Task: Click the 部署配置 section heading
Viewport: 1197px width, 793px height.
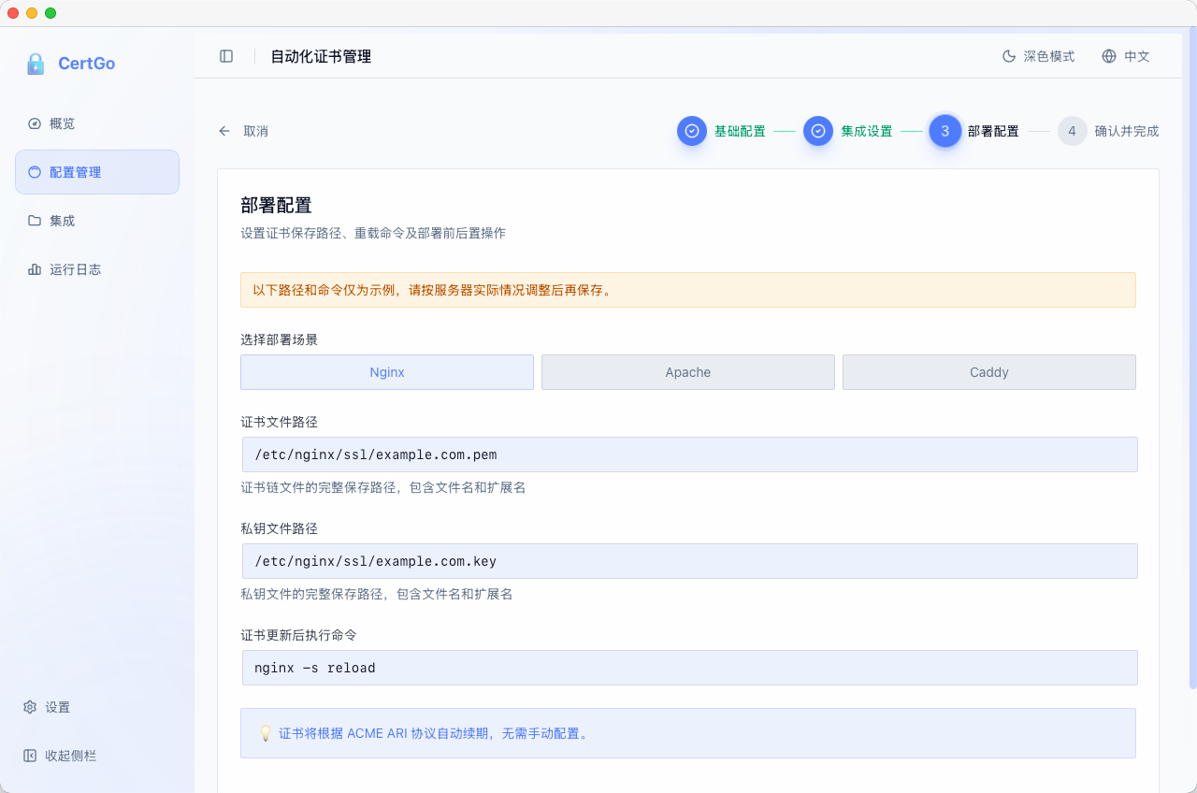Action: point(276,205)
